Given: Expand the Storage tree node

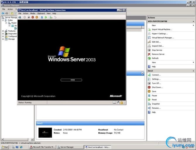Looking at the screenshot, I should (x=3, y=39).
